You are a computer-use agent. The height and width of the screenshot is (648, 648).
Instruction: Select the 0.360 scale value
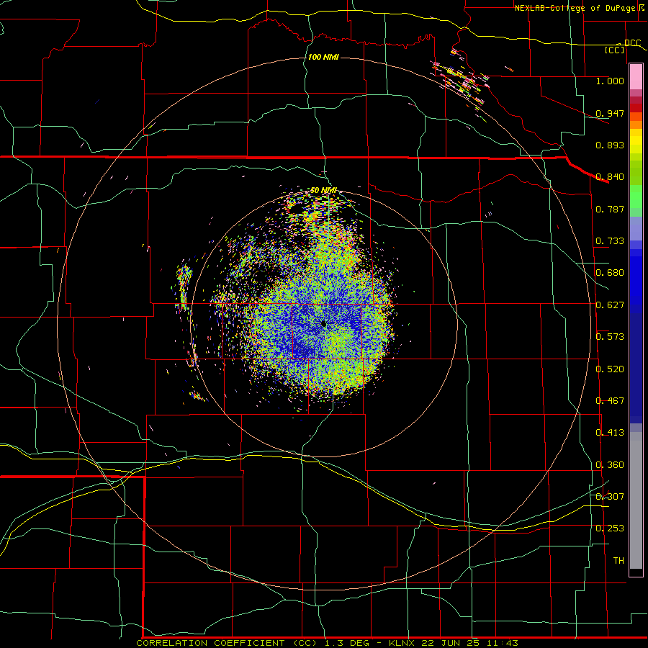(x=610, y=465)
